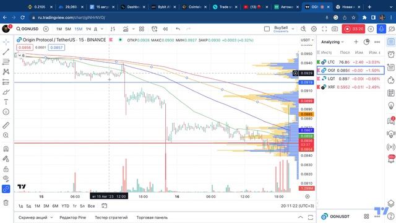Open the Редактор Pine tab
396x223 pixels.
click(73, 217)
